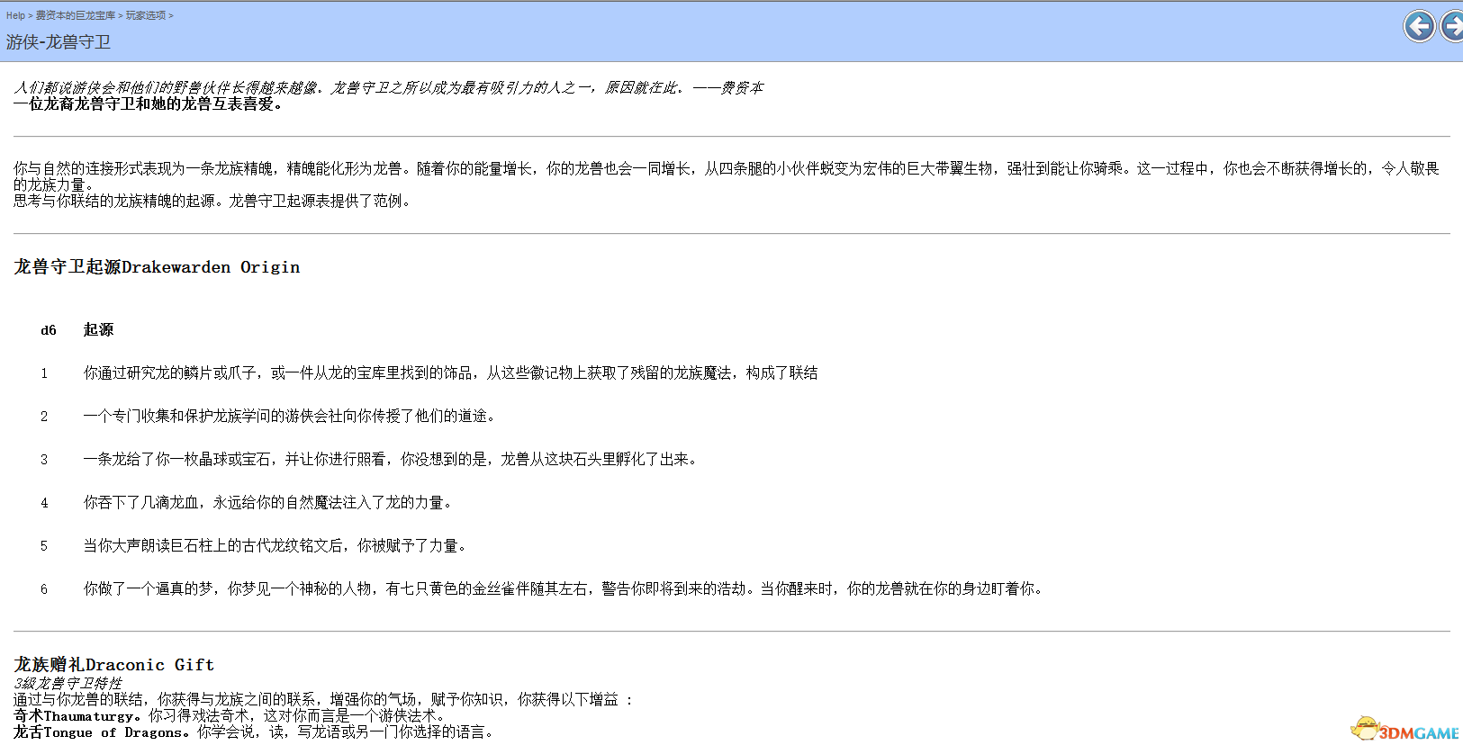This screenshot has width=1463, height=745.
Task: Click the back arrow navigation icon
Action: (x=1420, y=26)
